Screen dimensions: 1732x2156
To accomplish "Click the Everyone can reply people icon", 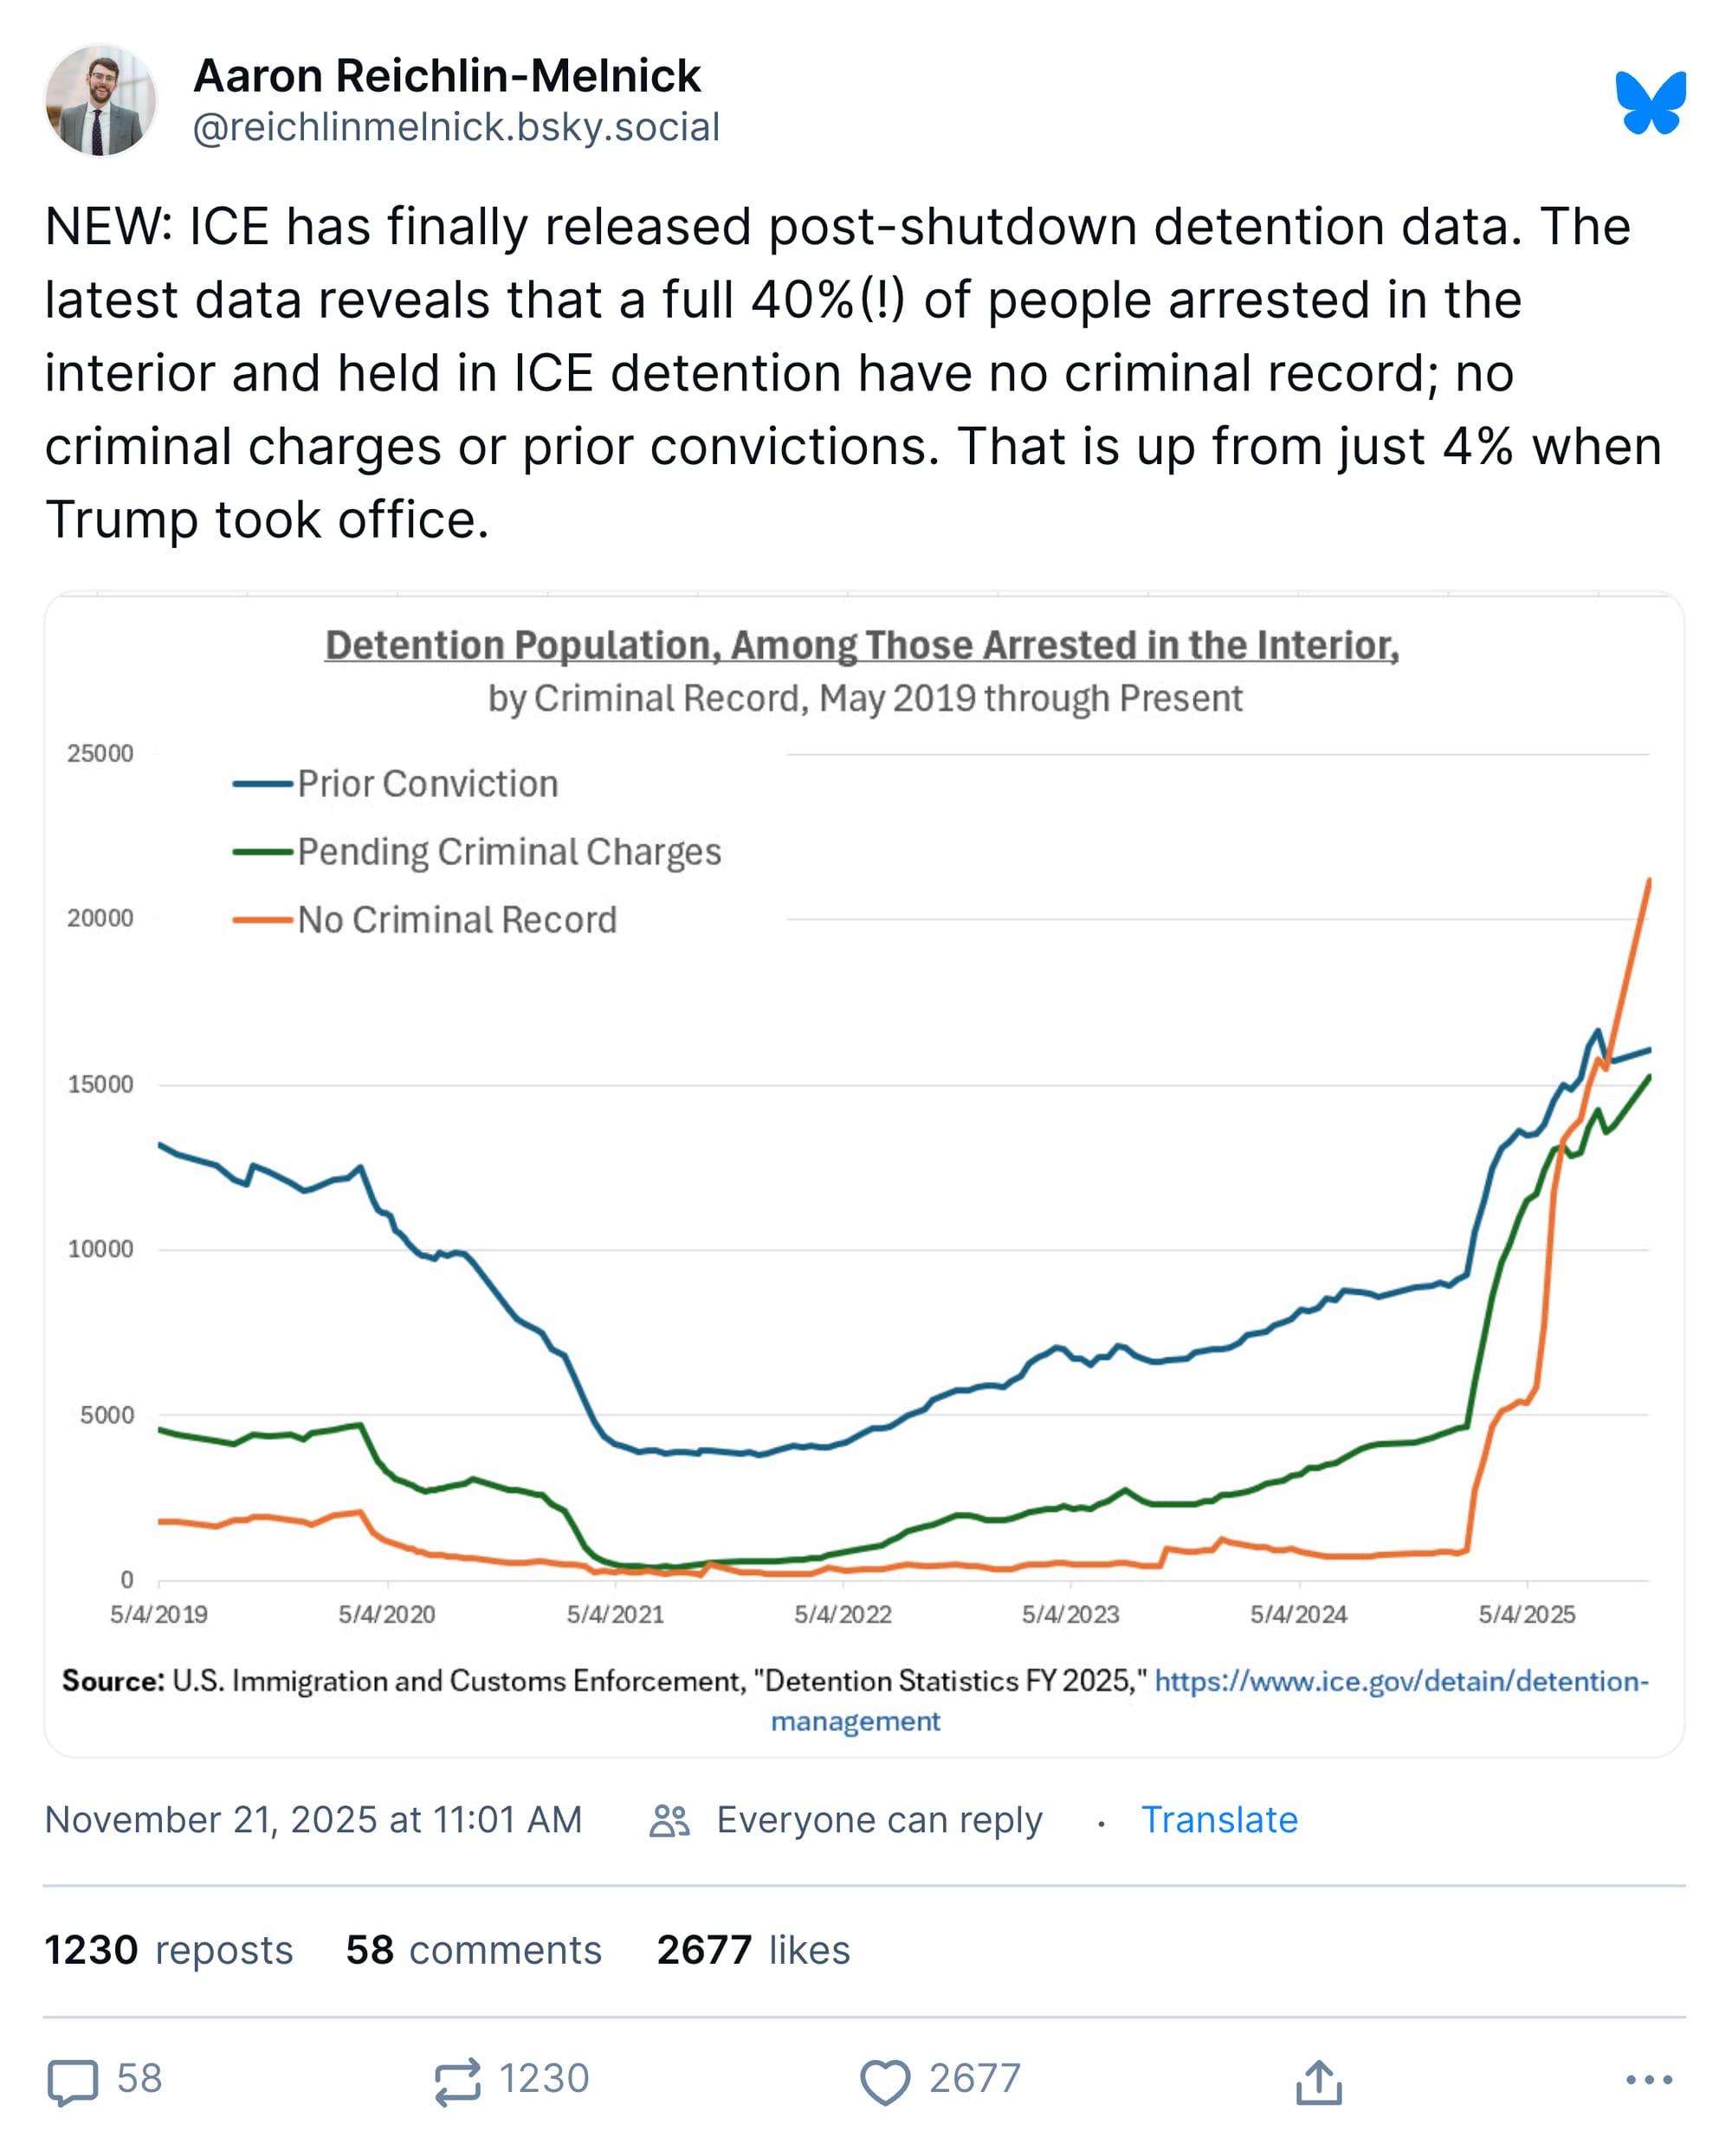I will coord(669,1821).
